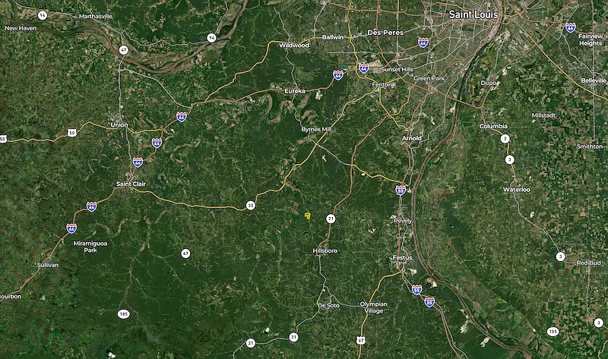Select the Route 21 shield north of Hillsboro
This screenshot has width=608, height=359.
tap(331, 219)
